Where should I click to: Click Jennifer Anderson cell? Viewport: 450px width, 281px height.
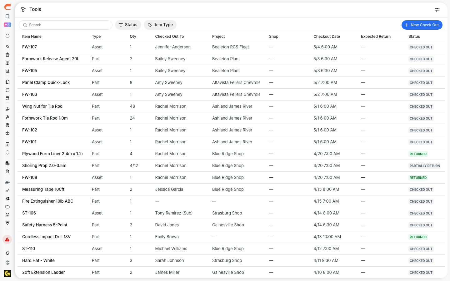click(x=173, y=47)
